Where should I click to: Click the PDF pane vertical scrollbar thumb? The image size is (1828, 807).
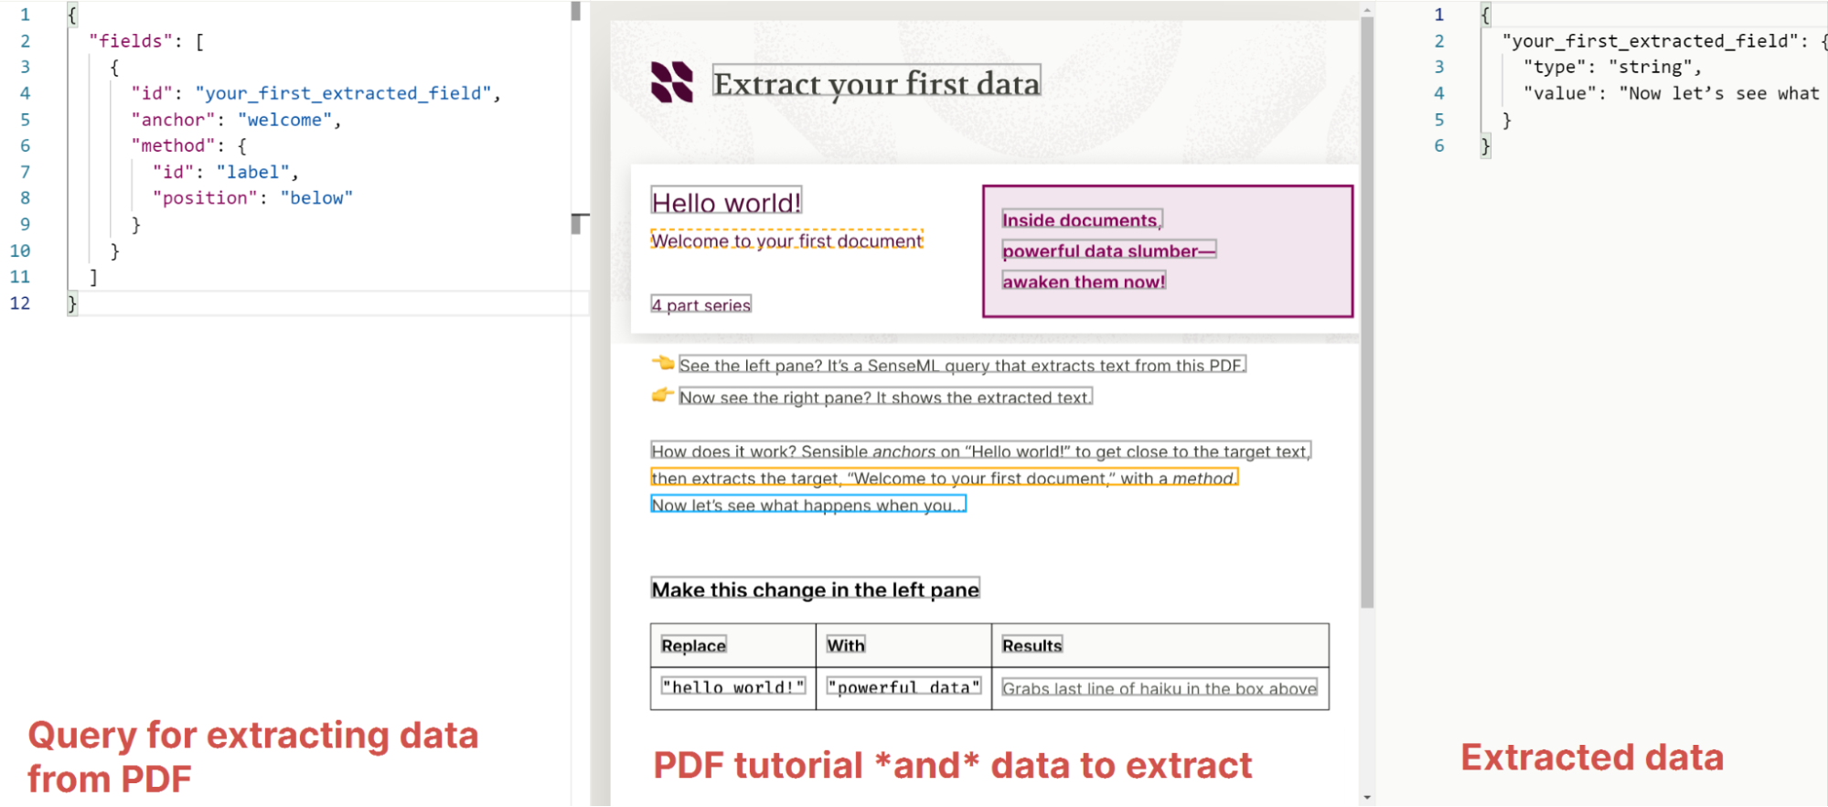(x=1367, y=313)
